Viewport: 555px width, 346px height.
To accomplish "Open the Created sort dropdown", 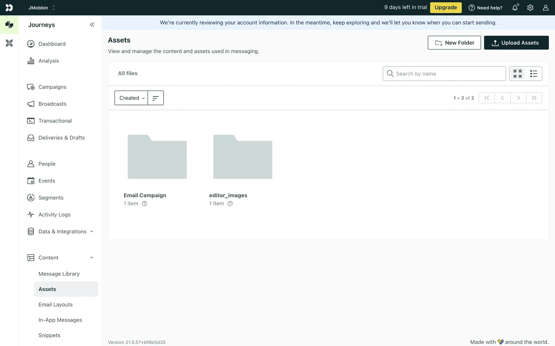I will [x=132, y=98].
